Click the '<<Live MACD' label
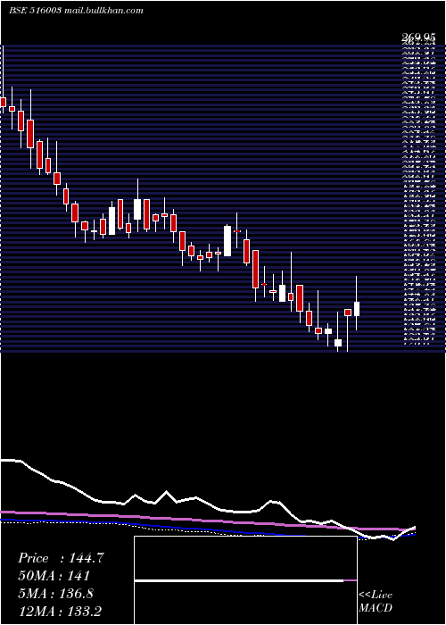446x625 pixels. [x=376, y=602]
